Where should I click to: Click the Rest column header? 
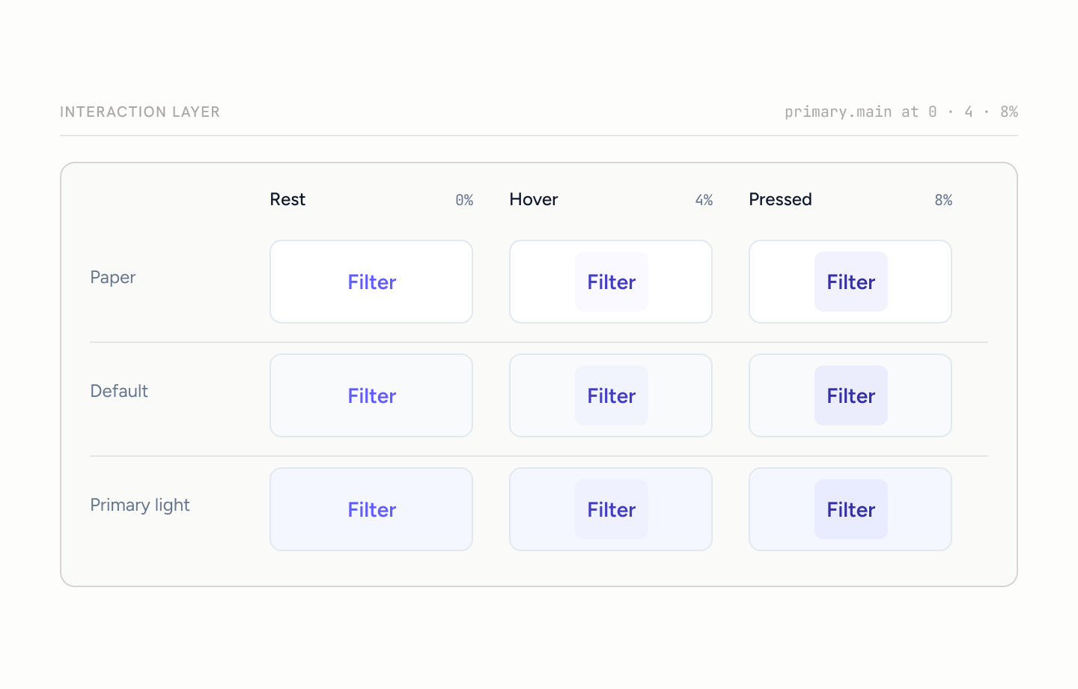pyautogui.click(x=287, y=199)
